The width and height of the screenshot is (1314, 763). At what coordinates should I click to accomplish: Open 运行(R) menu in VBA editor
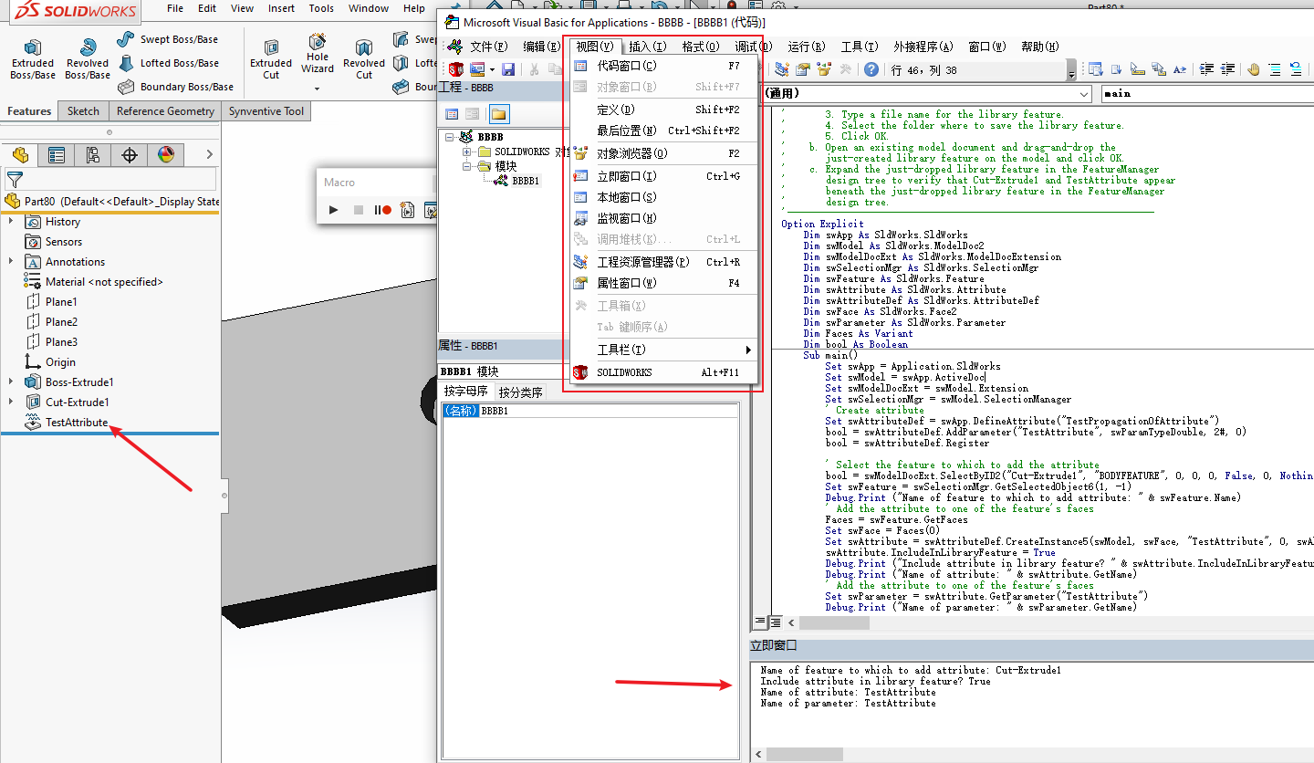(x=806, y=47)
